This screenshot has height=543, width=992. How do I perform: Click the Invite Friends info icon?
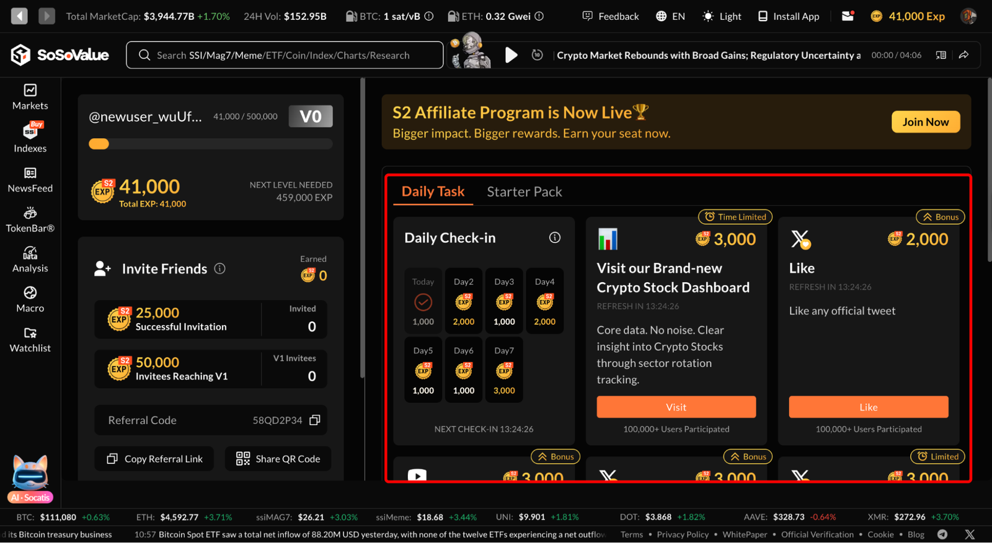(x=219, y=268)
